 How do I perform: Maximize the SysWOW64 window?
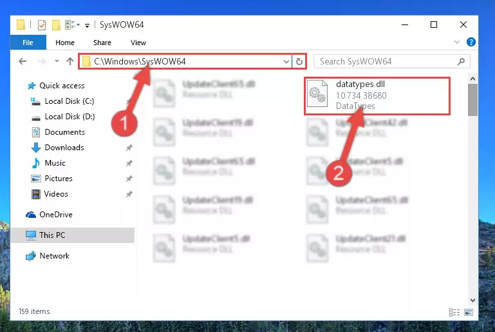coord(434,24)
